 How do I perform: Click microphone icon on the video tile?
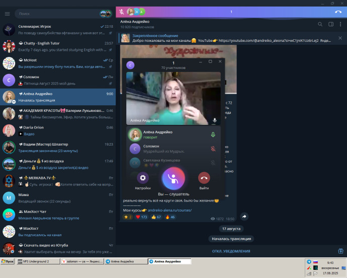pyautogui.click(x=214, y=120)
